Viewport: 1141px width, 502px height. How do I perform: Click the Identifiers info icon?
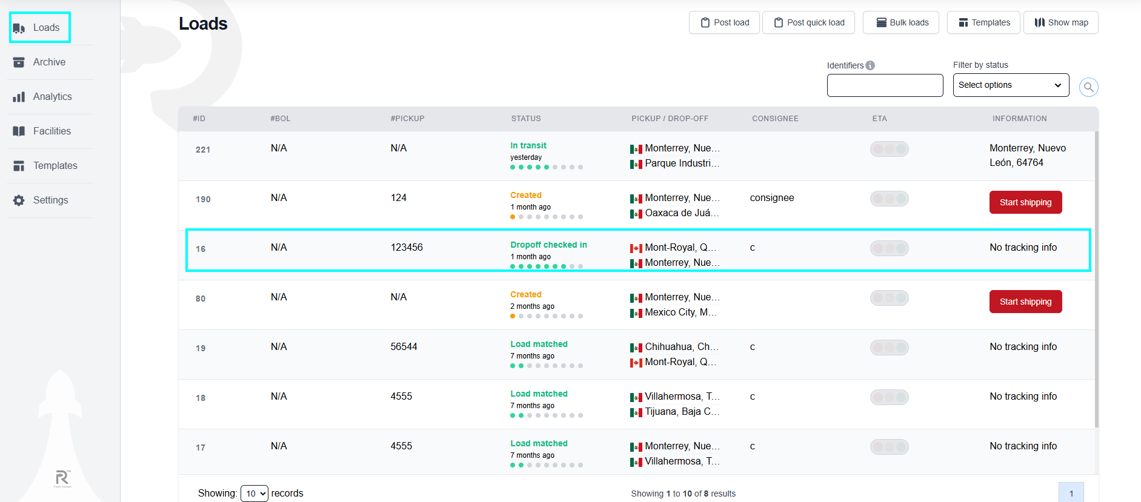870,65
